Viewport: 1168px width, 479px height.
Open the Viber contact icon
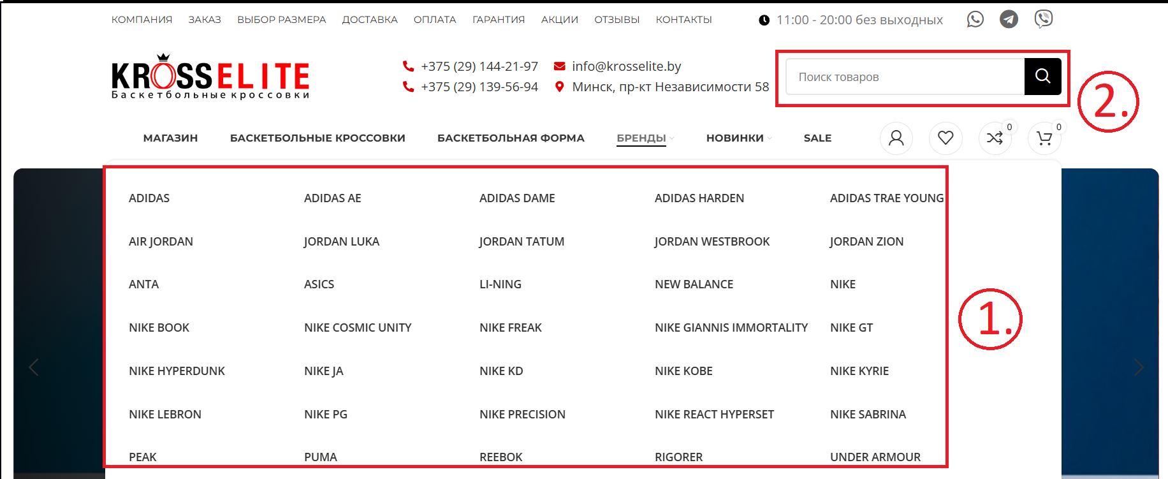1043,19
